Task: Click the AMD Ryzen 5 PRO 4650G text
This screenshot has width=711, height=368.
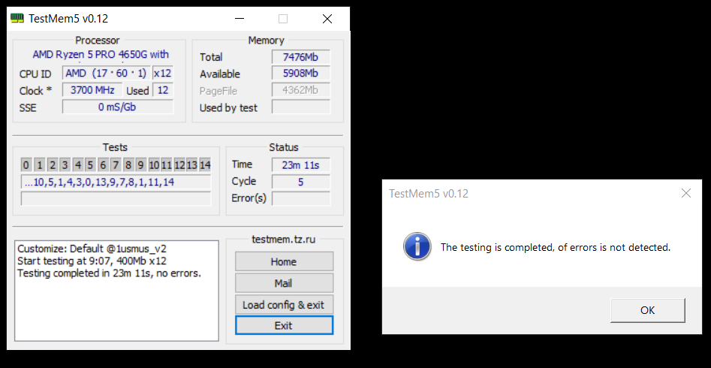Action: point(101,55)
